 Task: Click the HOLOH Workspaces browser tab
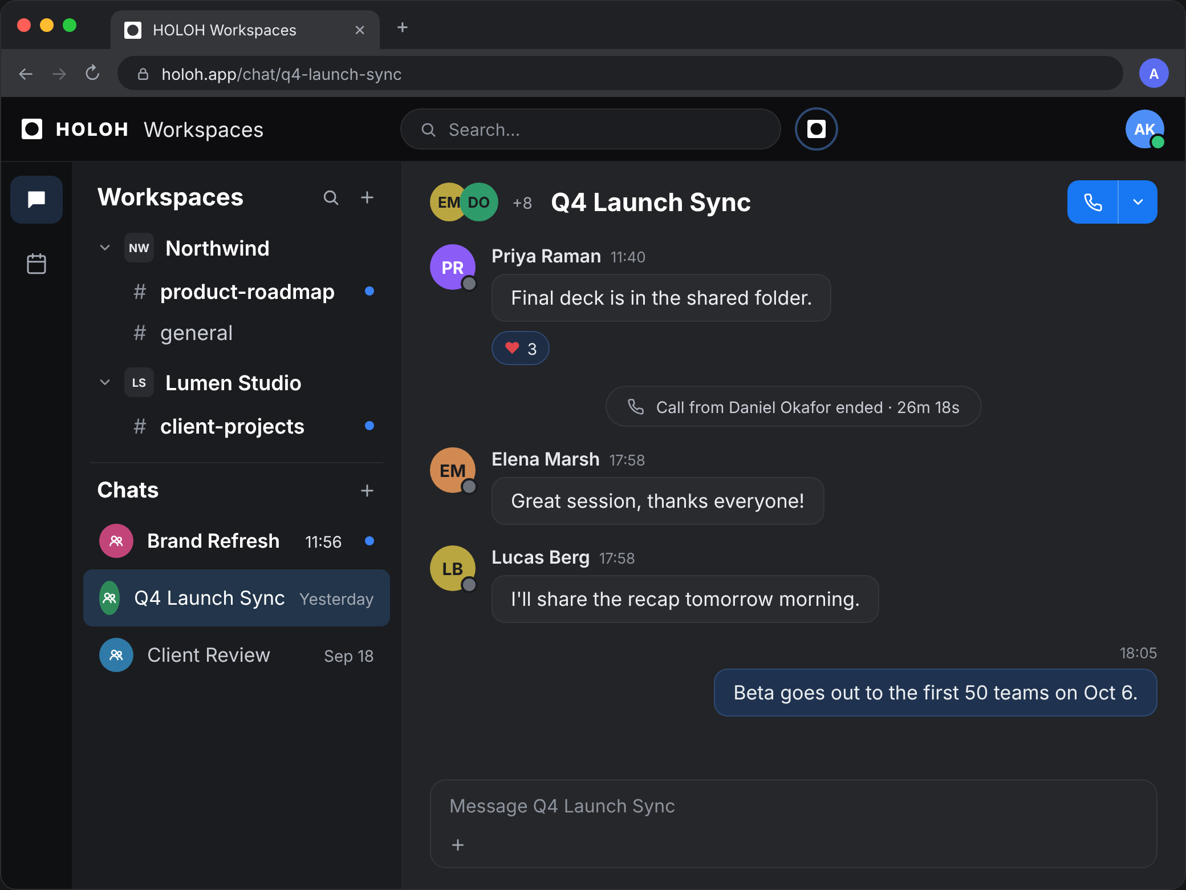click(245, 30)
